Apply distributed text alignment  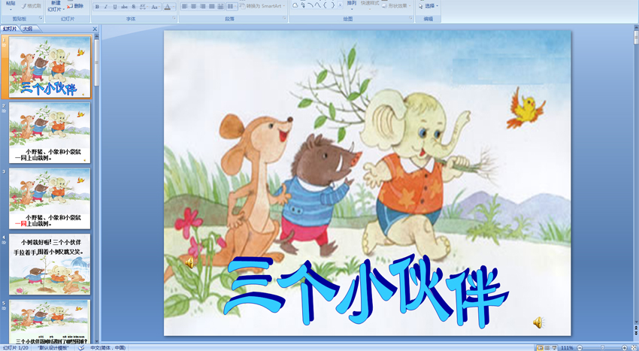click(220, 7)
